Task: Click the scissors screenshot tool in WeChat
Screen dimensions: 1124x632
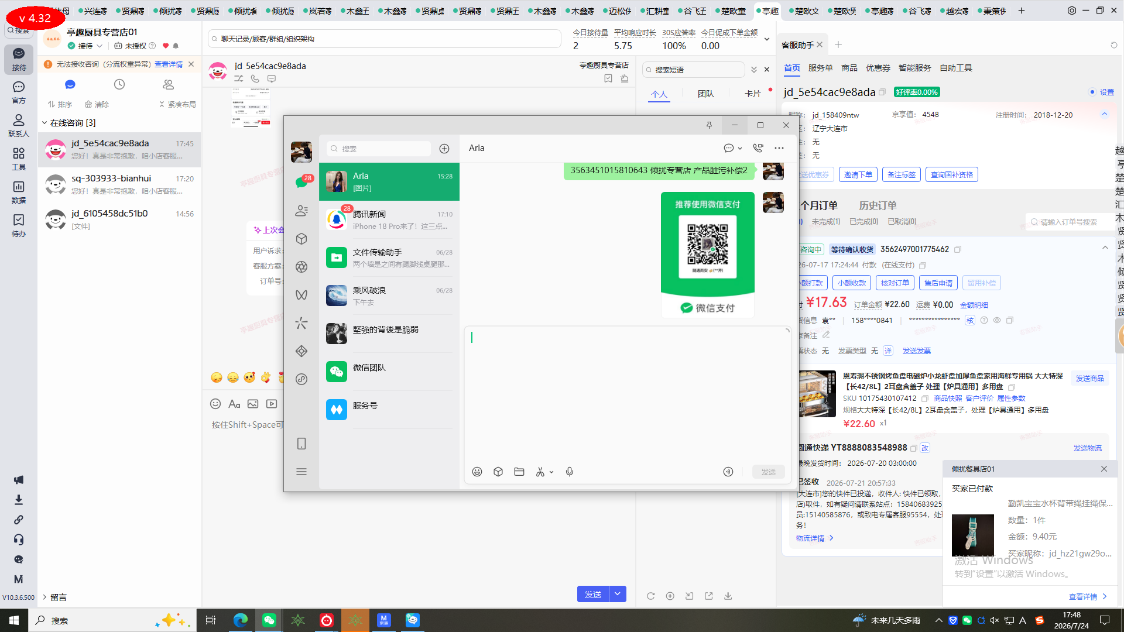Action: (x=540, y=472)
